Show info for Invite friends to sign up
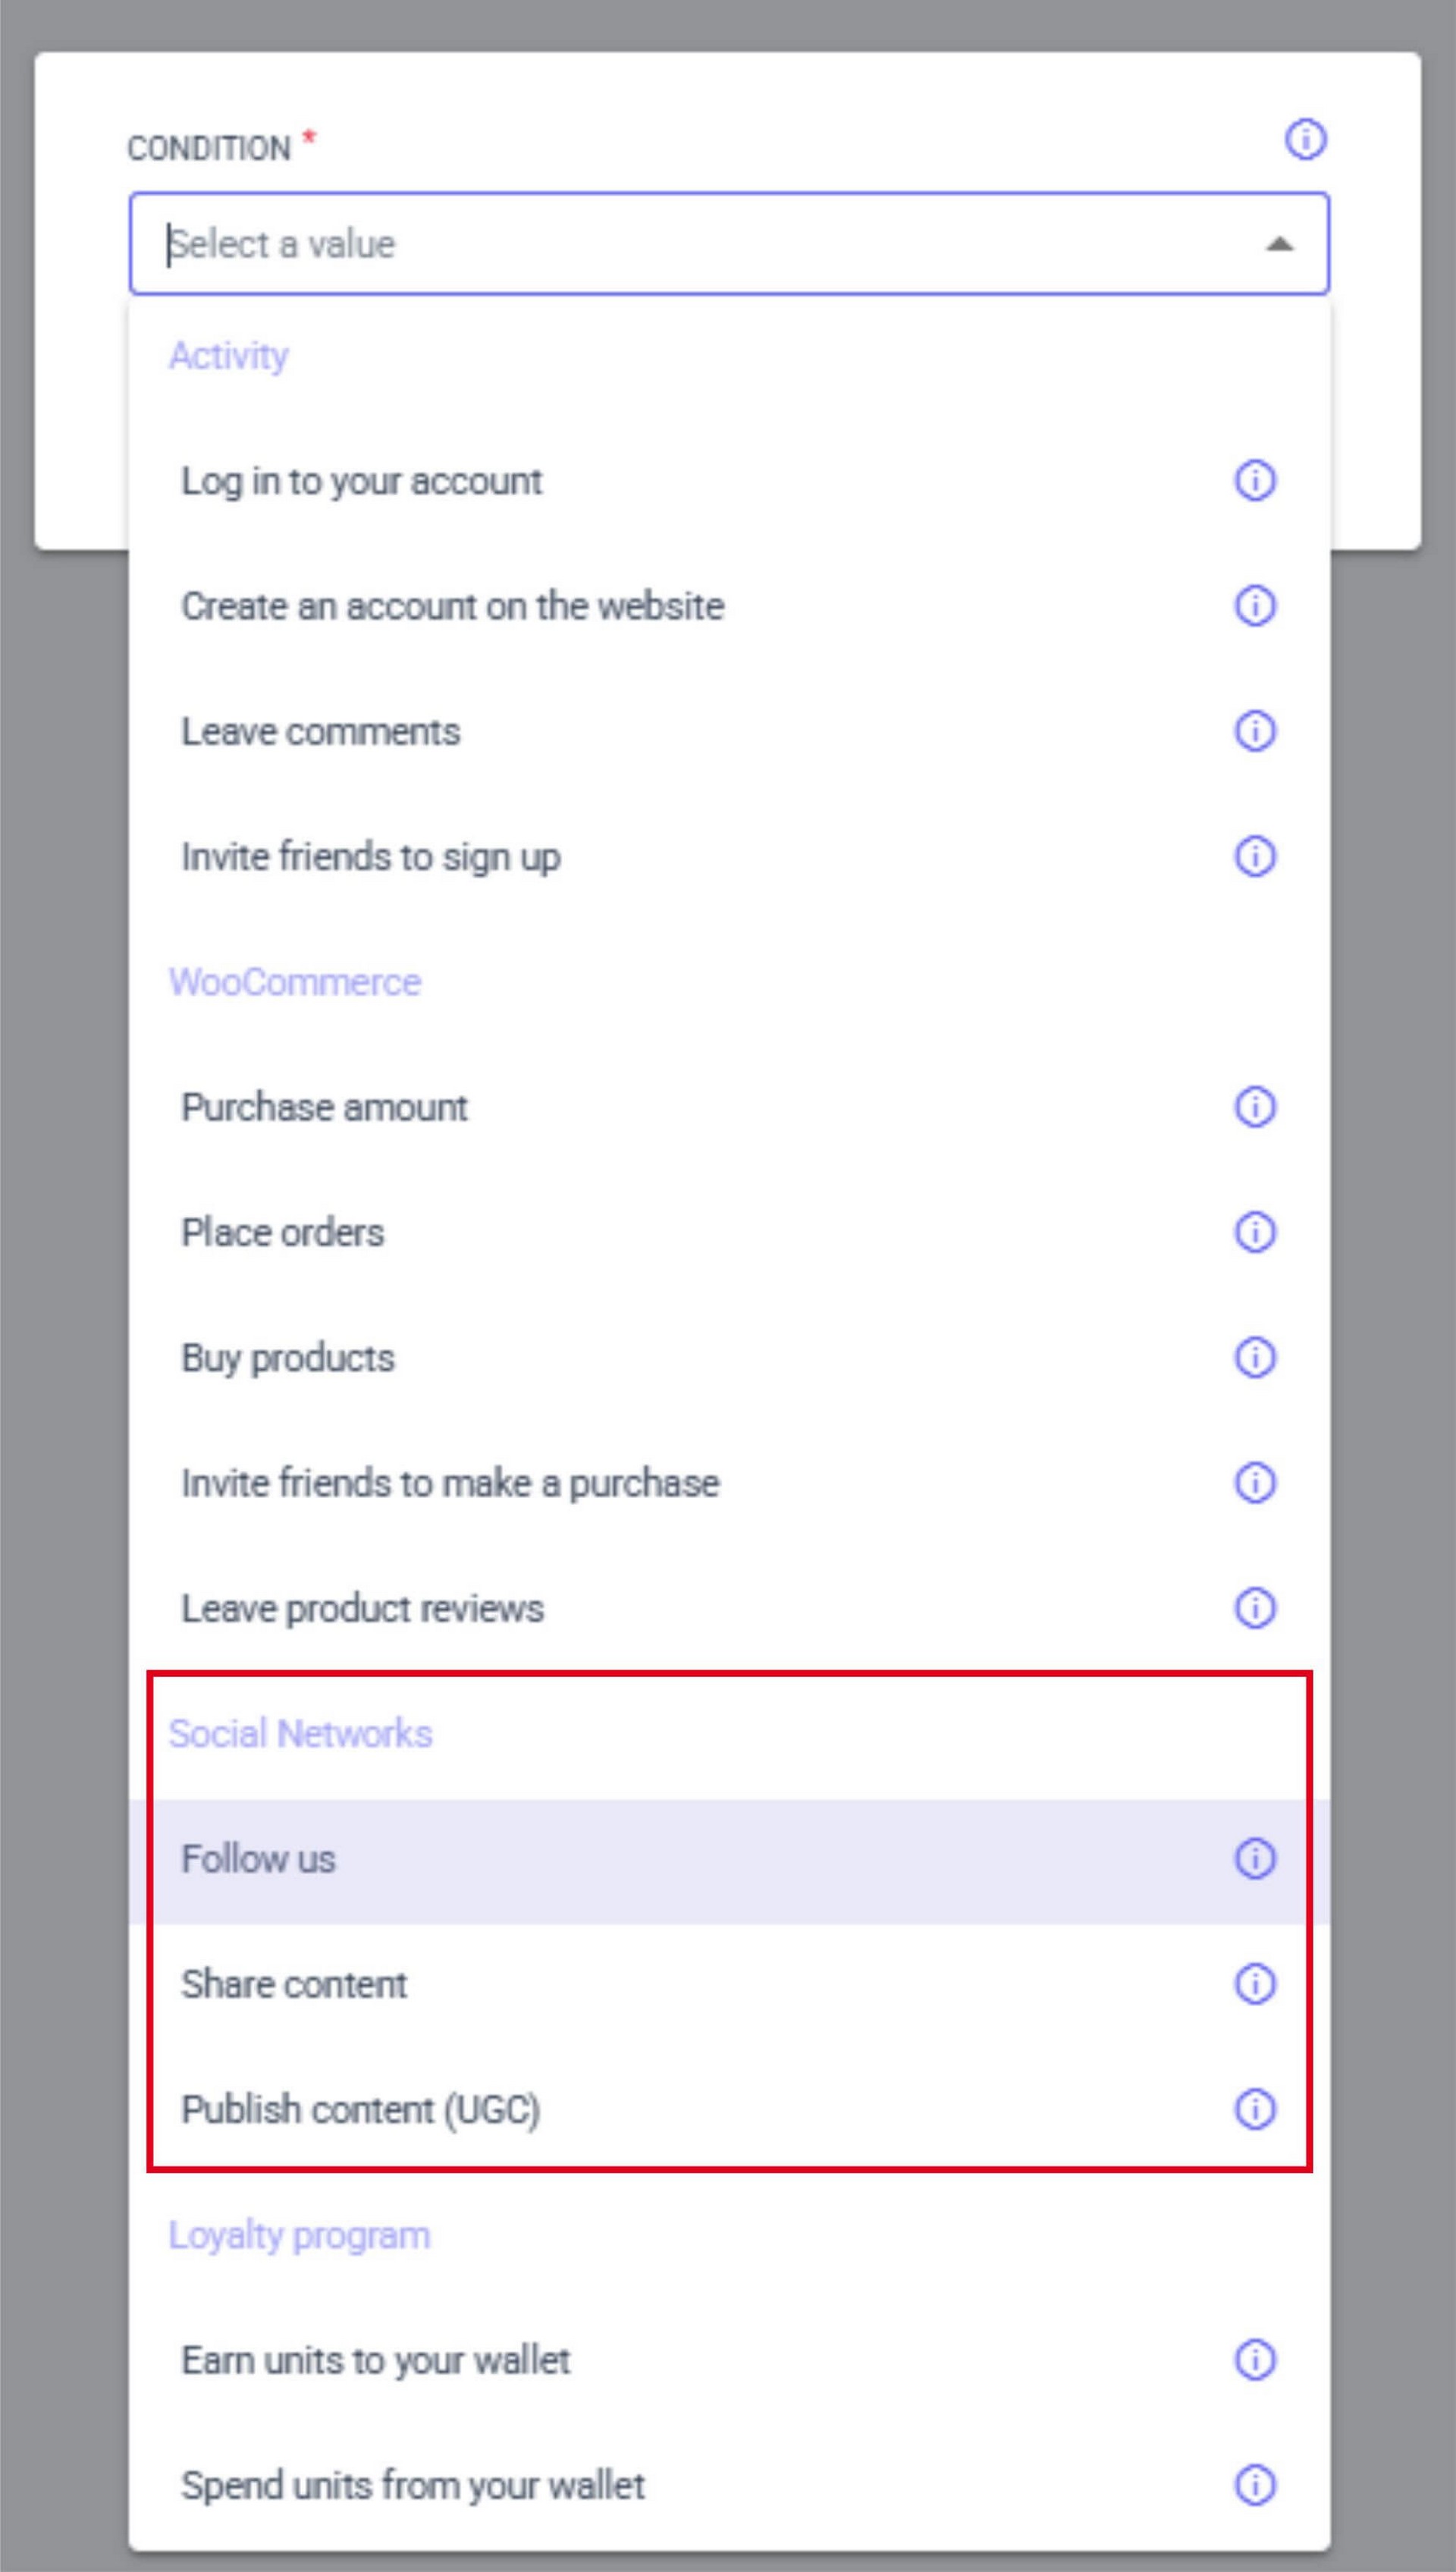This screenshot has width=1456, height=2572. (x=1254, y=857)
